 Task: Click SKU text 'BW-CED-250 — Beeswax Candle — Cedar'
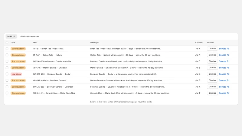tap(51, 74)
